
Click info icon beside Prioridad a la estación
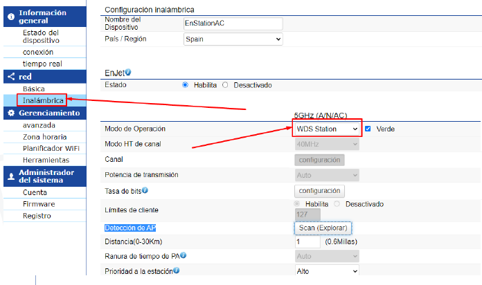(x=176, y=270)
